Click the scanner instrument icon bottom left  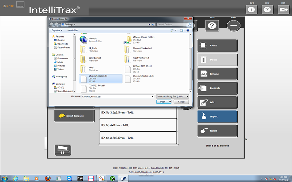coord(63,150)
